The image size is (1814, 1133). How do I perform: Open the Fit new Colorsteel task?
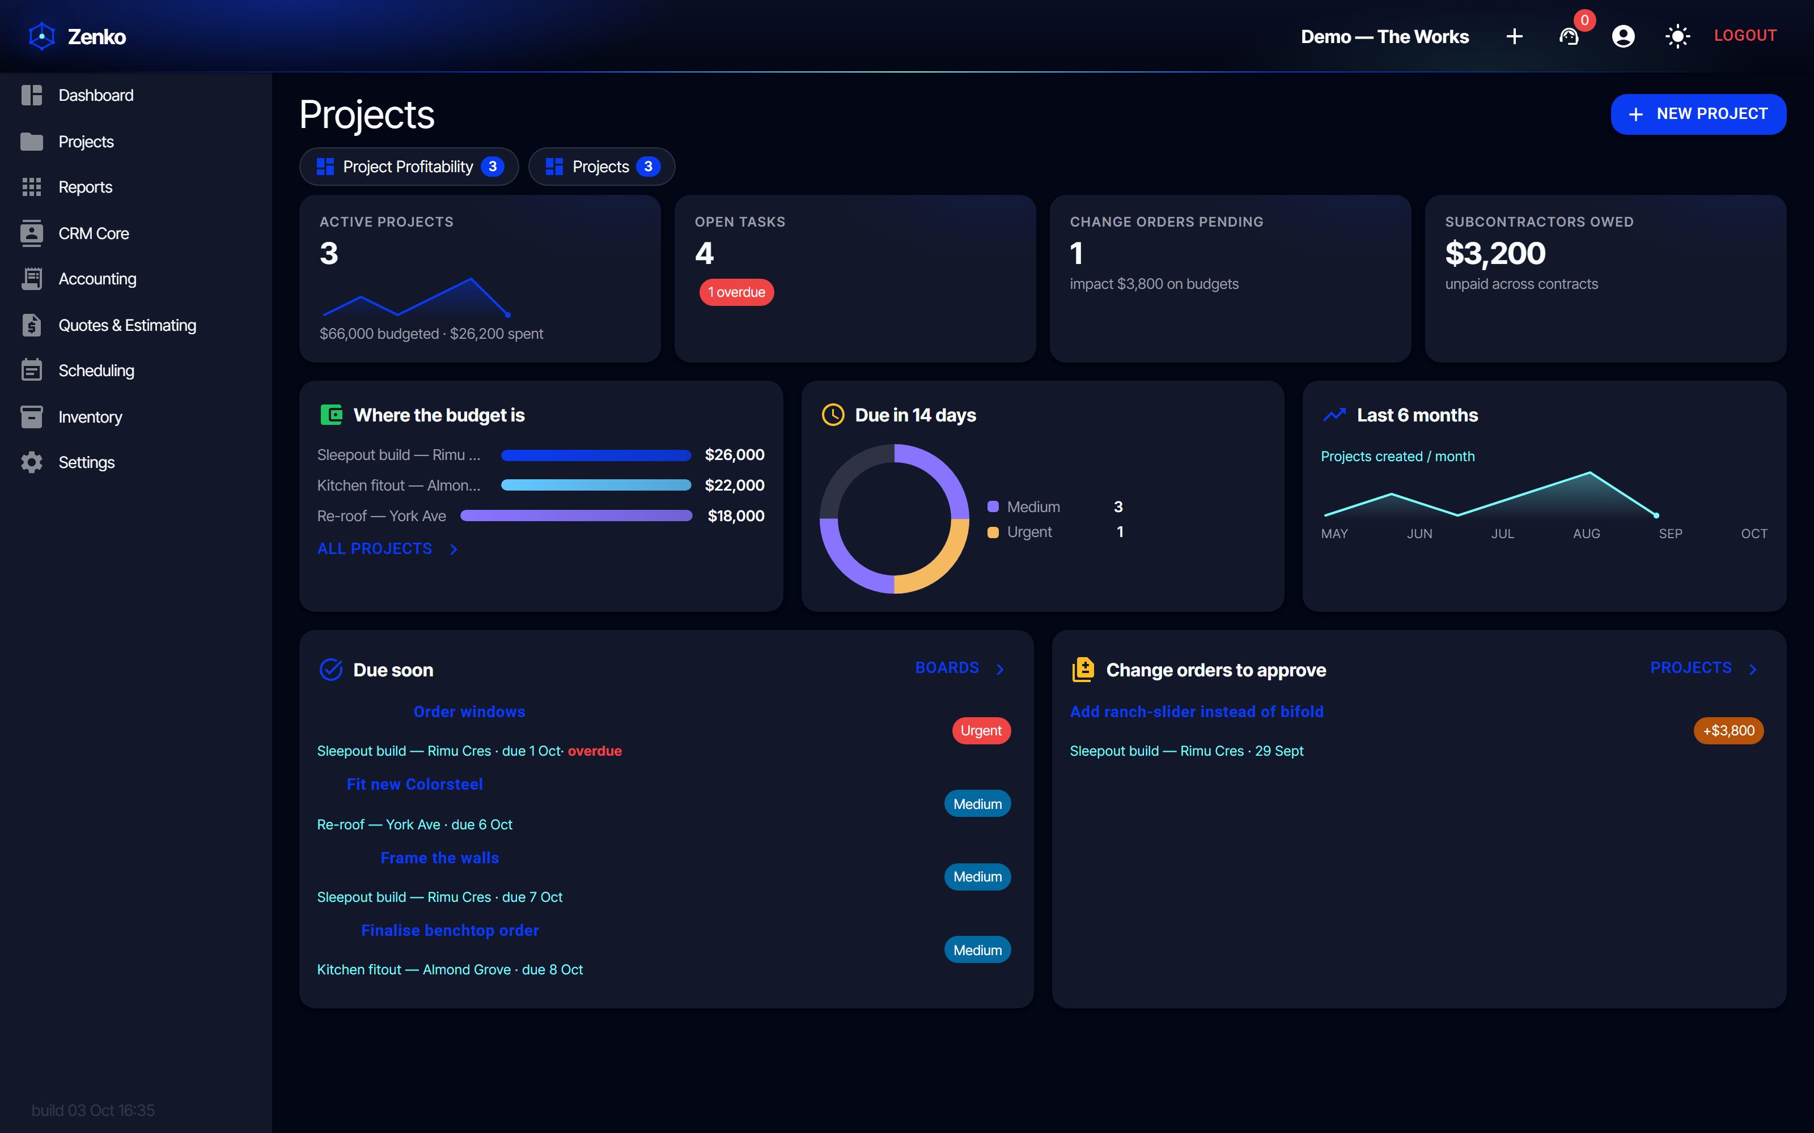[414, 784]
